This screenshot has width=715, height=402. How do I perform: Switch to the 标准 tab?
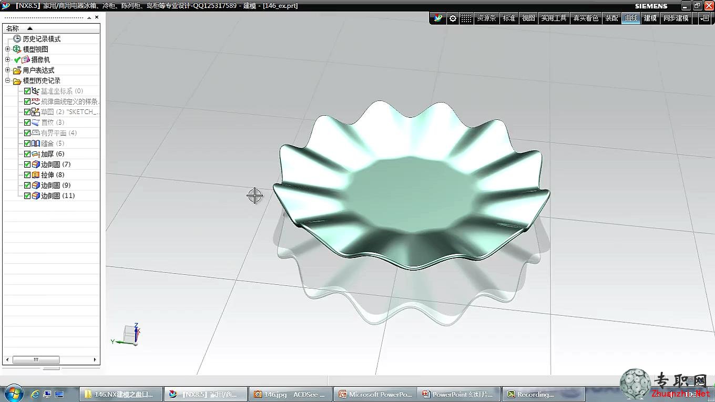tap(509, 18)
